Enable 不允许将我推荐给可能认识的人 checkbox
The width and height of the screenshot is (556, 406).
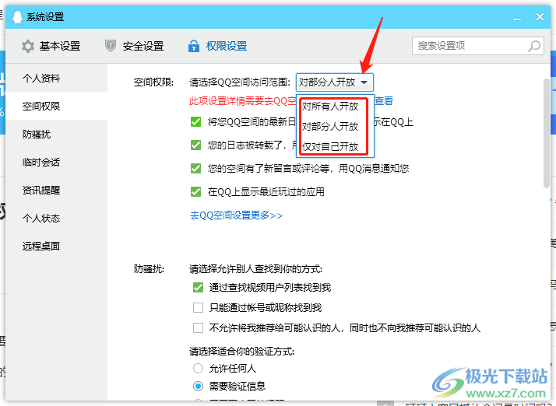pyautogui.click(x=198, y=327)
